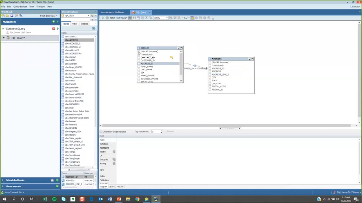
Task: Open the Window menu
Action: click(x=40, y=6)
